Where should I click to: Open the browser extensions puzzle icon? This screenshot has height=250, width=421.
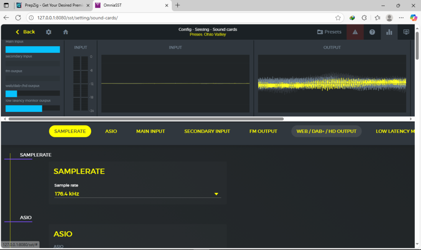[x=364, y=18]
